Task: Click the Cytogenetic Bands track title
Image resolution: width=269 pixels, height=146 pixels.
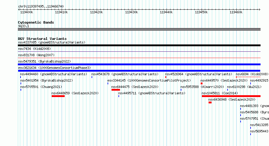Action: coord(36,22)
